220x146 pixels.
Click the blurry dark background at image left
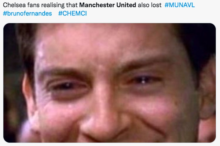12,84
